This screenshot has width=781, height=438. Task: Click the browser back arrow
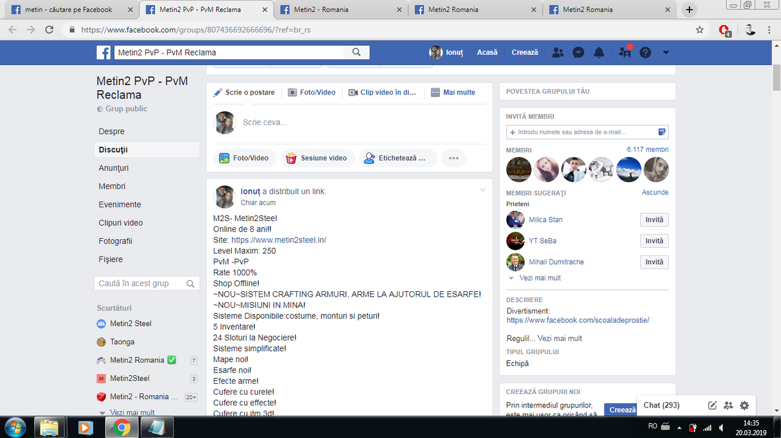pyautogui.click(x=13, y=29)
